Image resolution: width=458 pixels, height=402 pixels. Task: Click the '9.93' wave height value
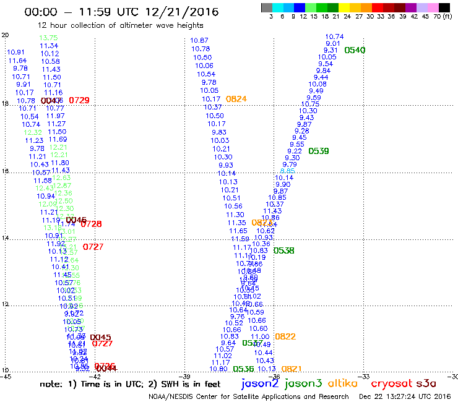tap(226, 165)
